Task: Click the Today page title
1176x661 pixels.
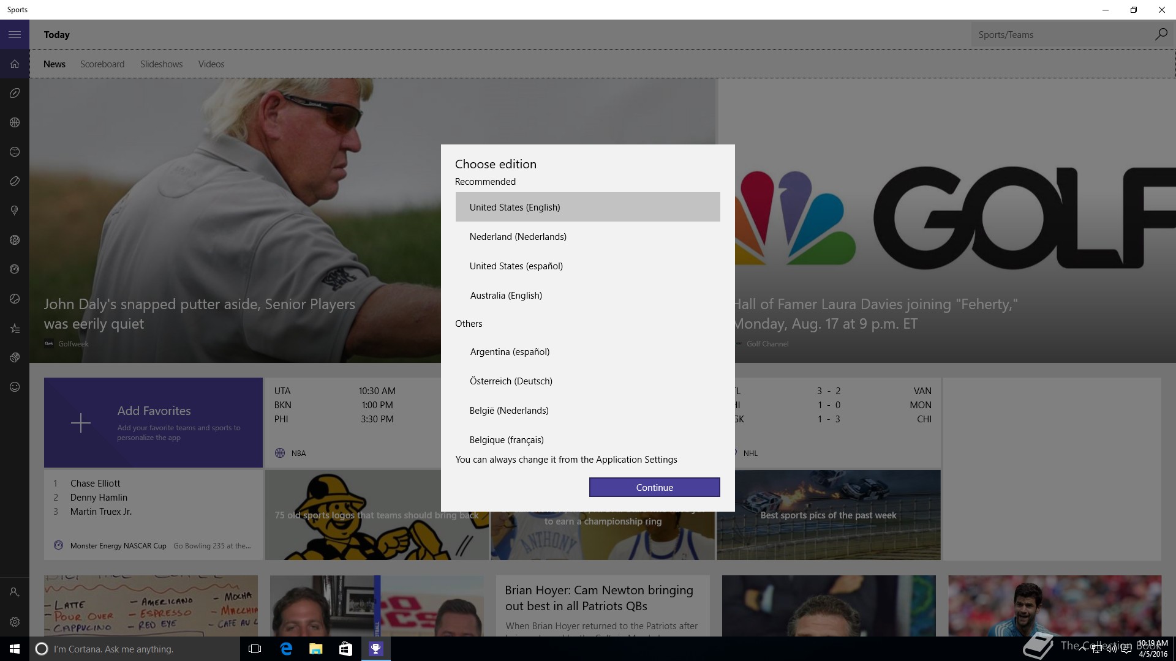Action: (x=57, y=35)
